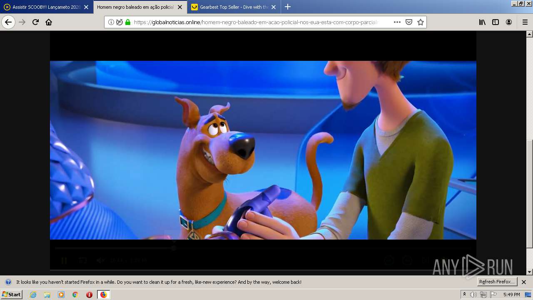Open media player from taskbar
The width and height of the screenshot is (533, 300).
[61, 295]
